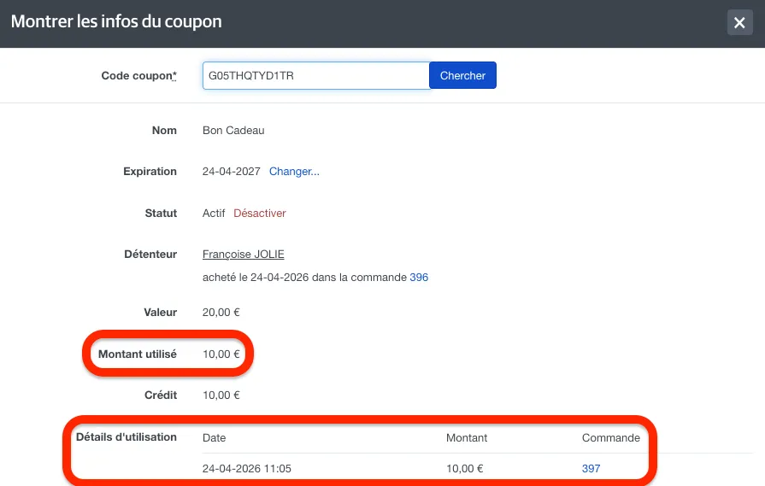Click the Détenteur label
Screen dimensions: 765x486
click(x=150, y=254)
